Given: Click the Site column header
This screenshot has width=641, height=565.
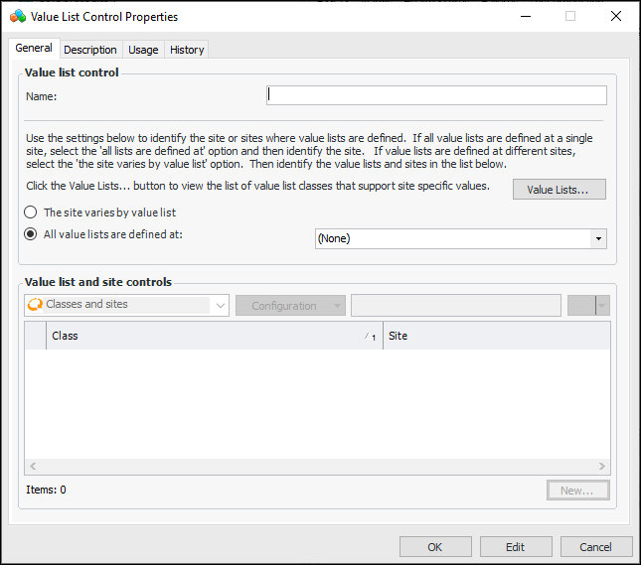Looking at the screenshot, I should (497, 336).
